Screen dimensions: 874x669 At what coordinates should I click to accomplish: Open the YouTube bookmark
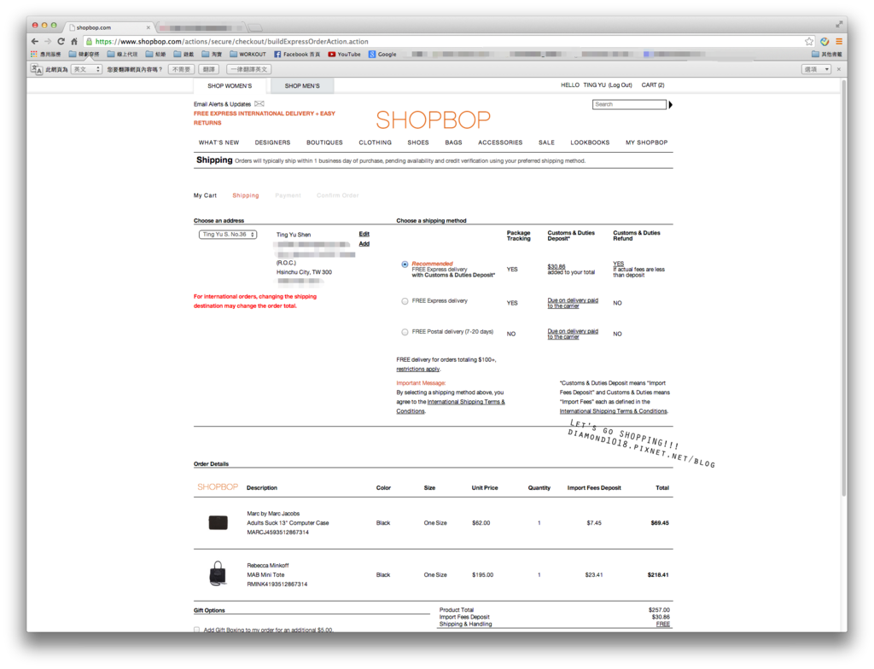pos(345,54)
